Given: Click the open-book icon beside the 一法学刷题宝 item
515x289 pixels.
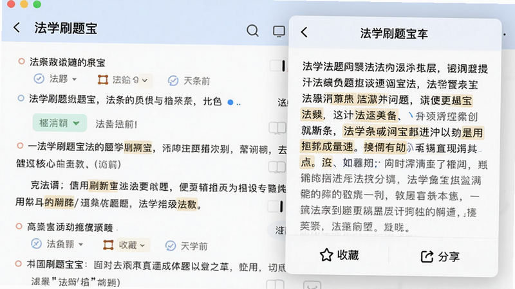Looking at the screenshot, I should [277, 167].
